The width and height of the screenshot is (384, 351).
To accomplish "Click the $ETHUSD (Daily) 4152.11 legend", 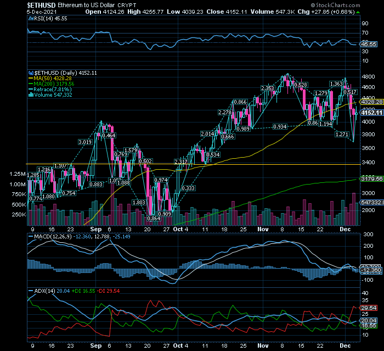I will click(x=66, y=73).
